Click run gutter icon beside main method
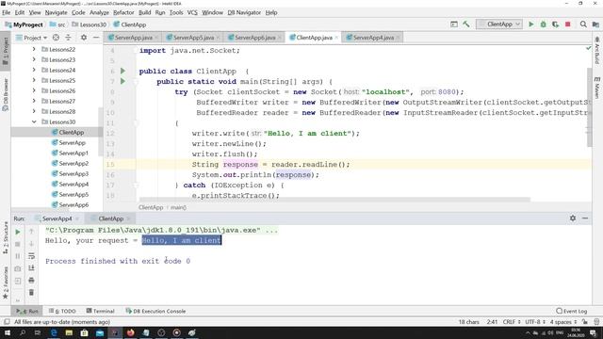This screenshot has height=339, width=603. pos(123,82)
